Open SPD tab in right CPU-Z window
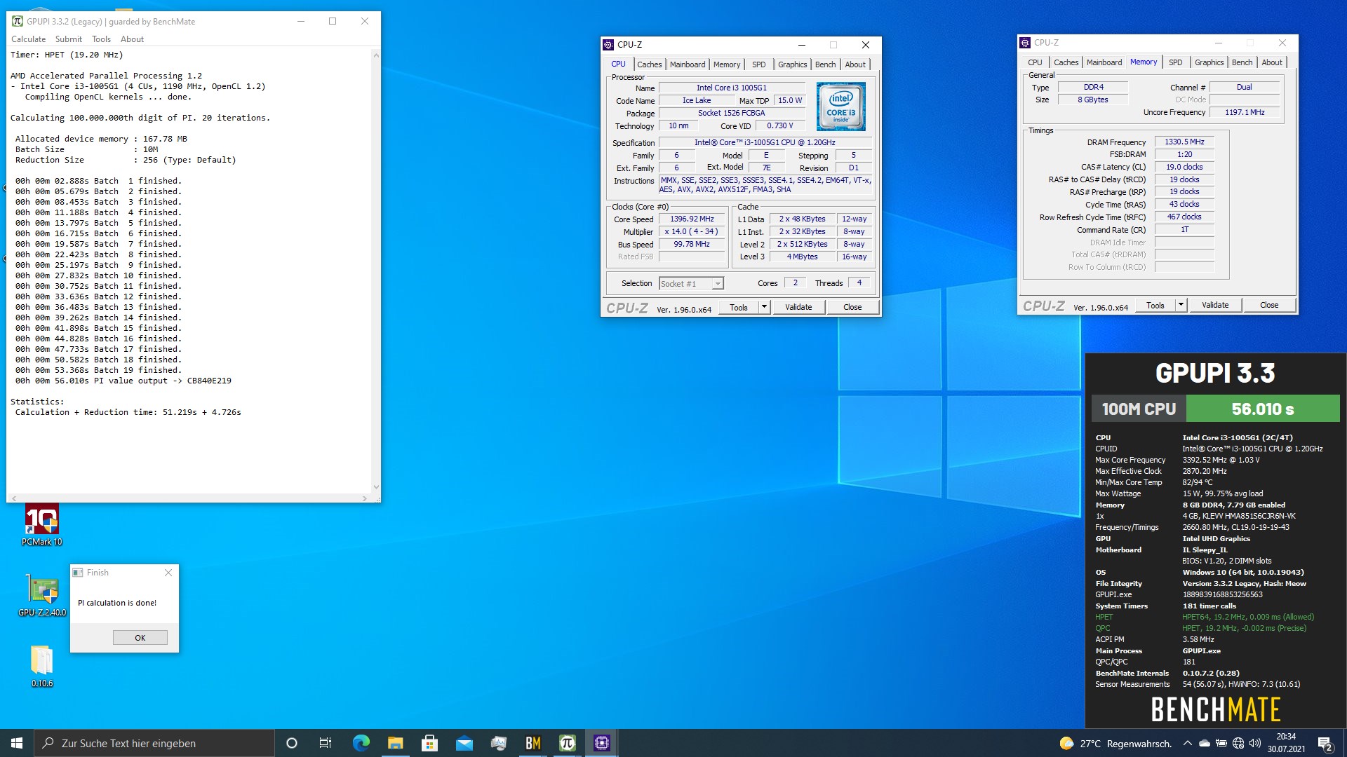Image resolution: width=1347 pixels, height=757 pixels. pos(1176,62)
